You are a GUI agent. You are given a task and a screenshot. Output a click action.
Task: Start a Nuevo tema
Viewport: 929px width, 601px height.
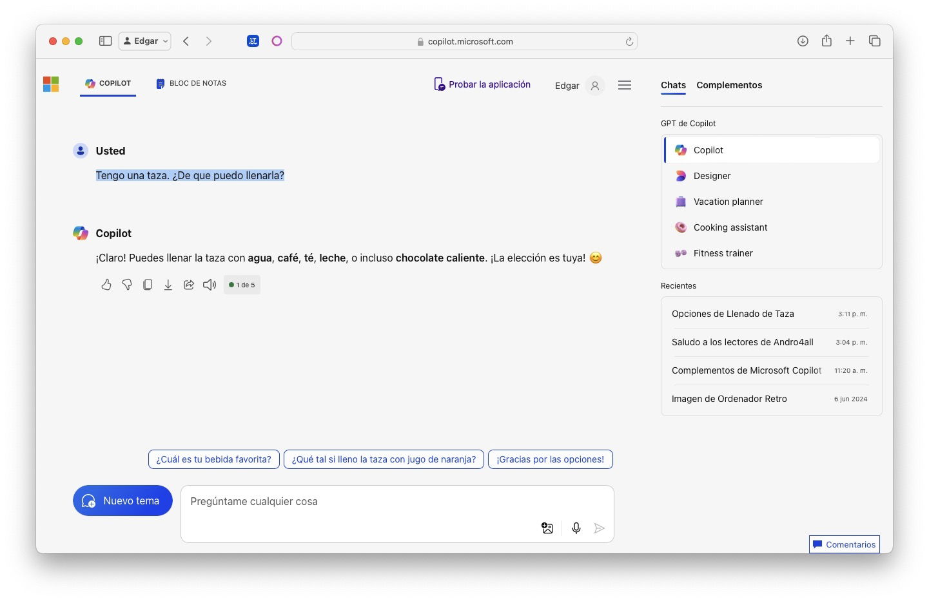click(122, 501)
